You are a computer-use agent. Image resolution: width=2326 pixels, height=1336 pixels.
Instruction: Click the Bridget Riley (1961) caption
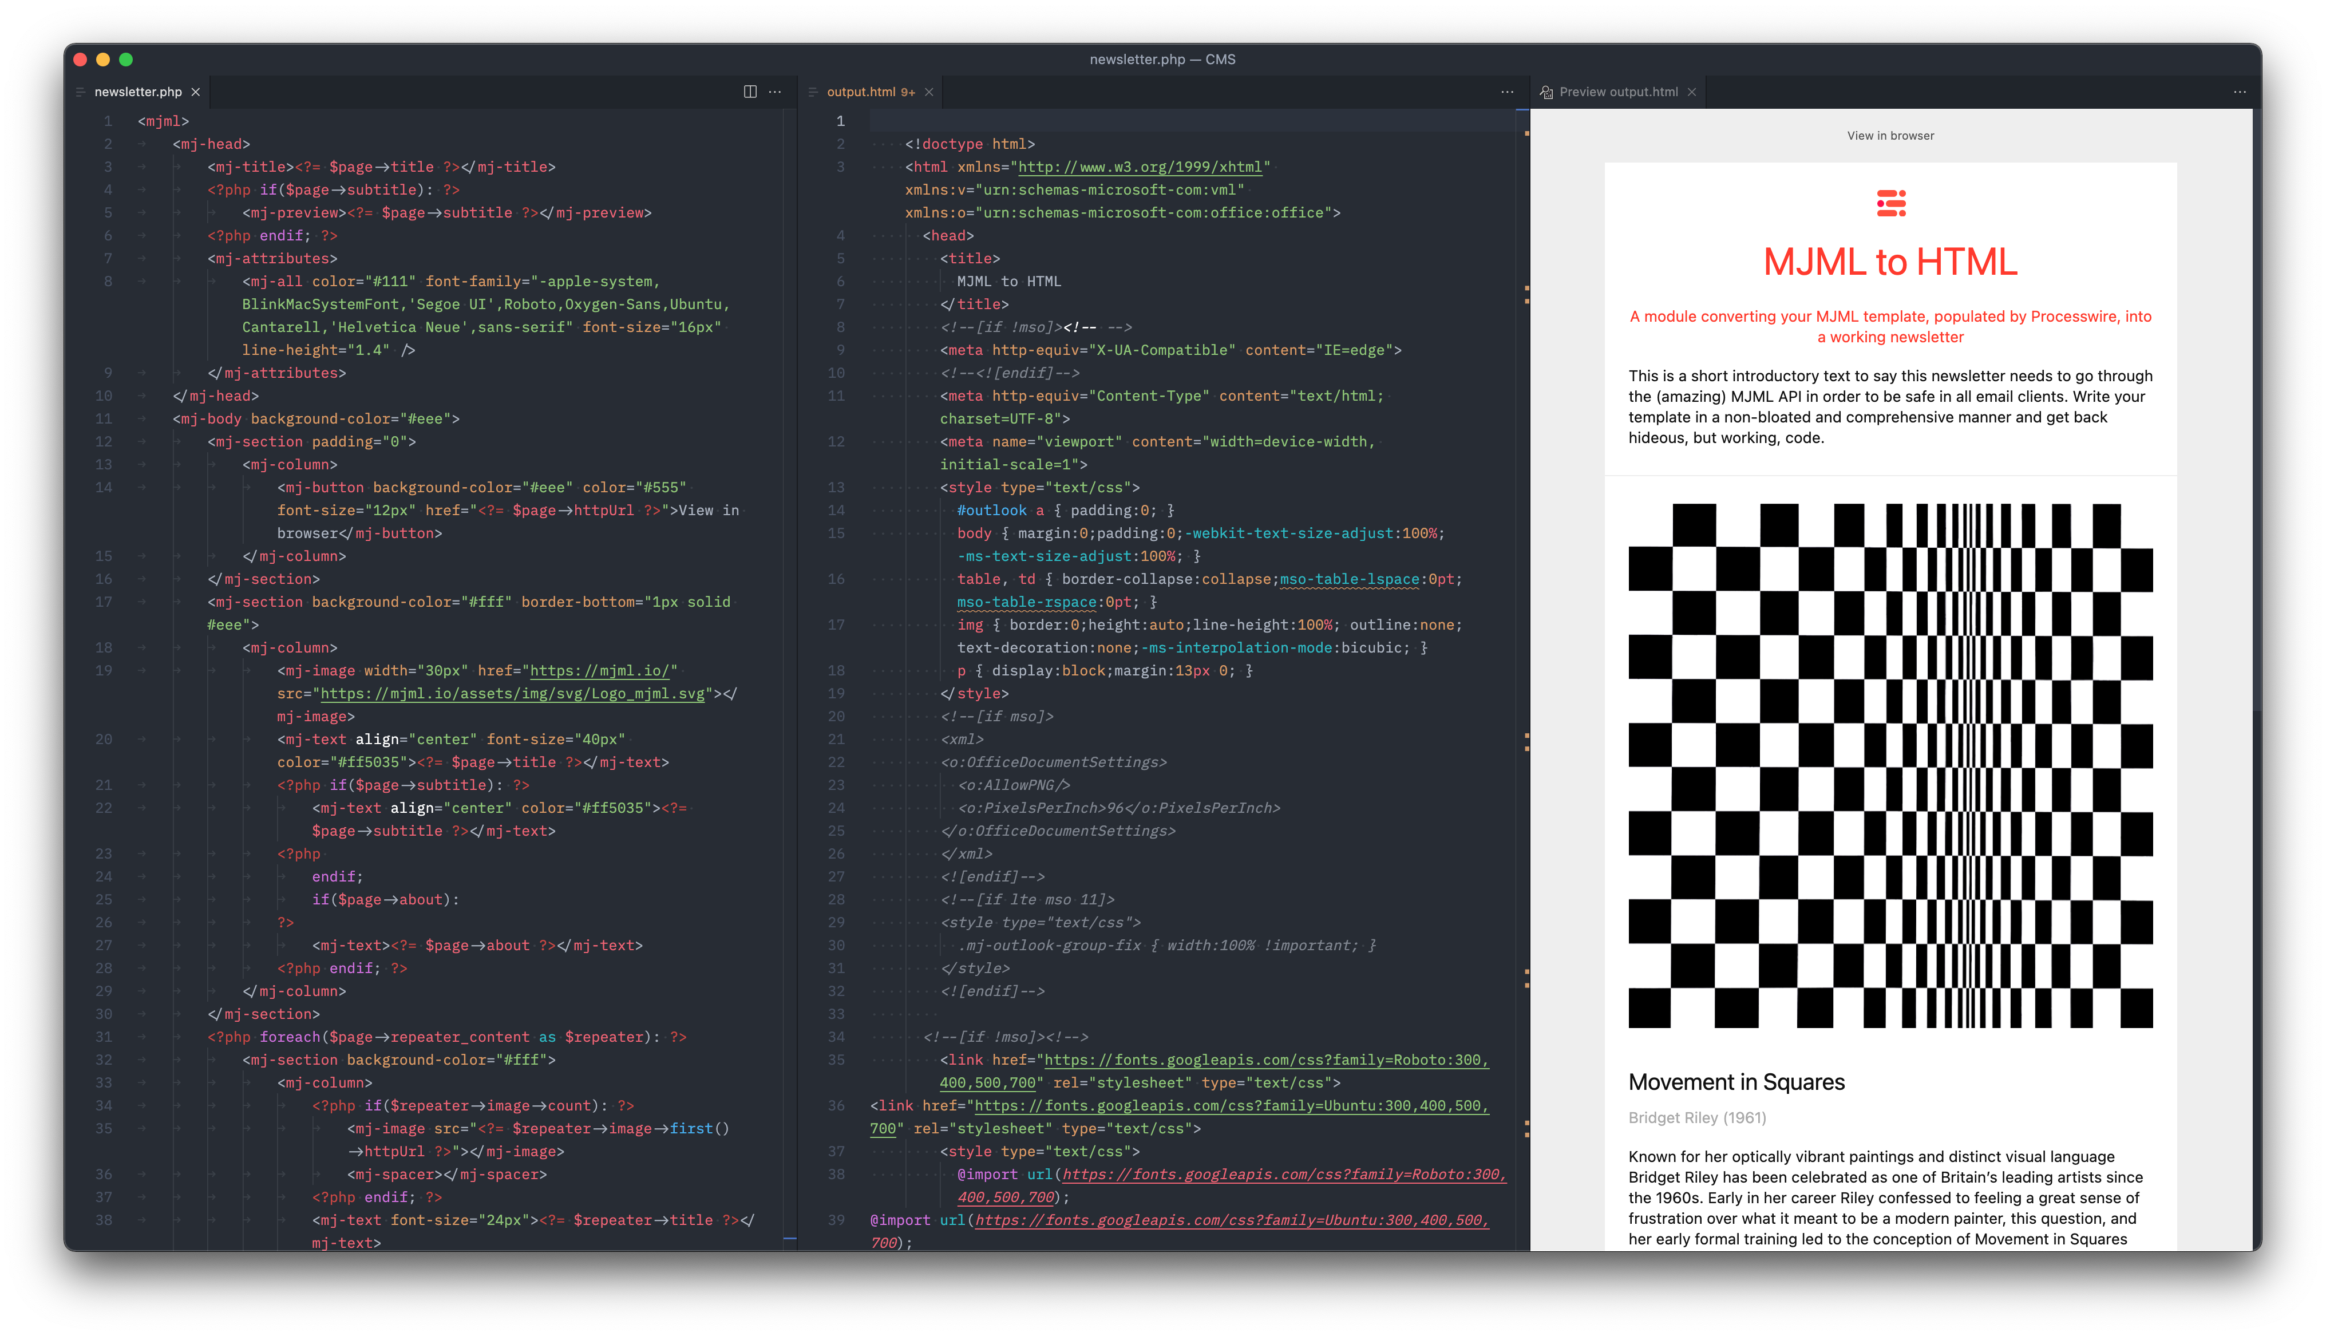click(1697, 1117)
